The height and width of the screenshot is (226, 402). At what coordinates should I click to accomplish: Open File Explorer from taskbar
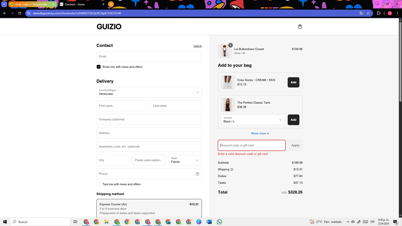tap(106, 222)
